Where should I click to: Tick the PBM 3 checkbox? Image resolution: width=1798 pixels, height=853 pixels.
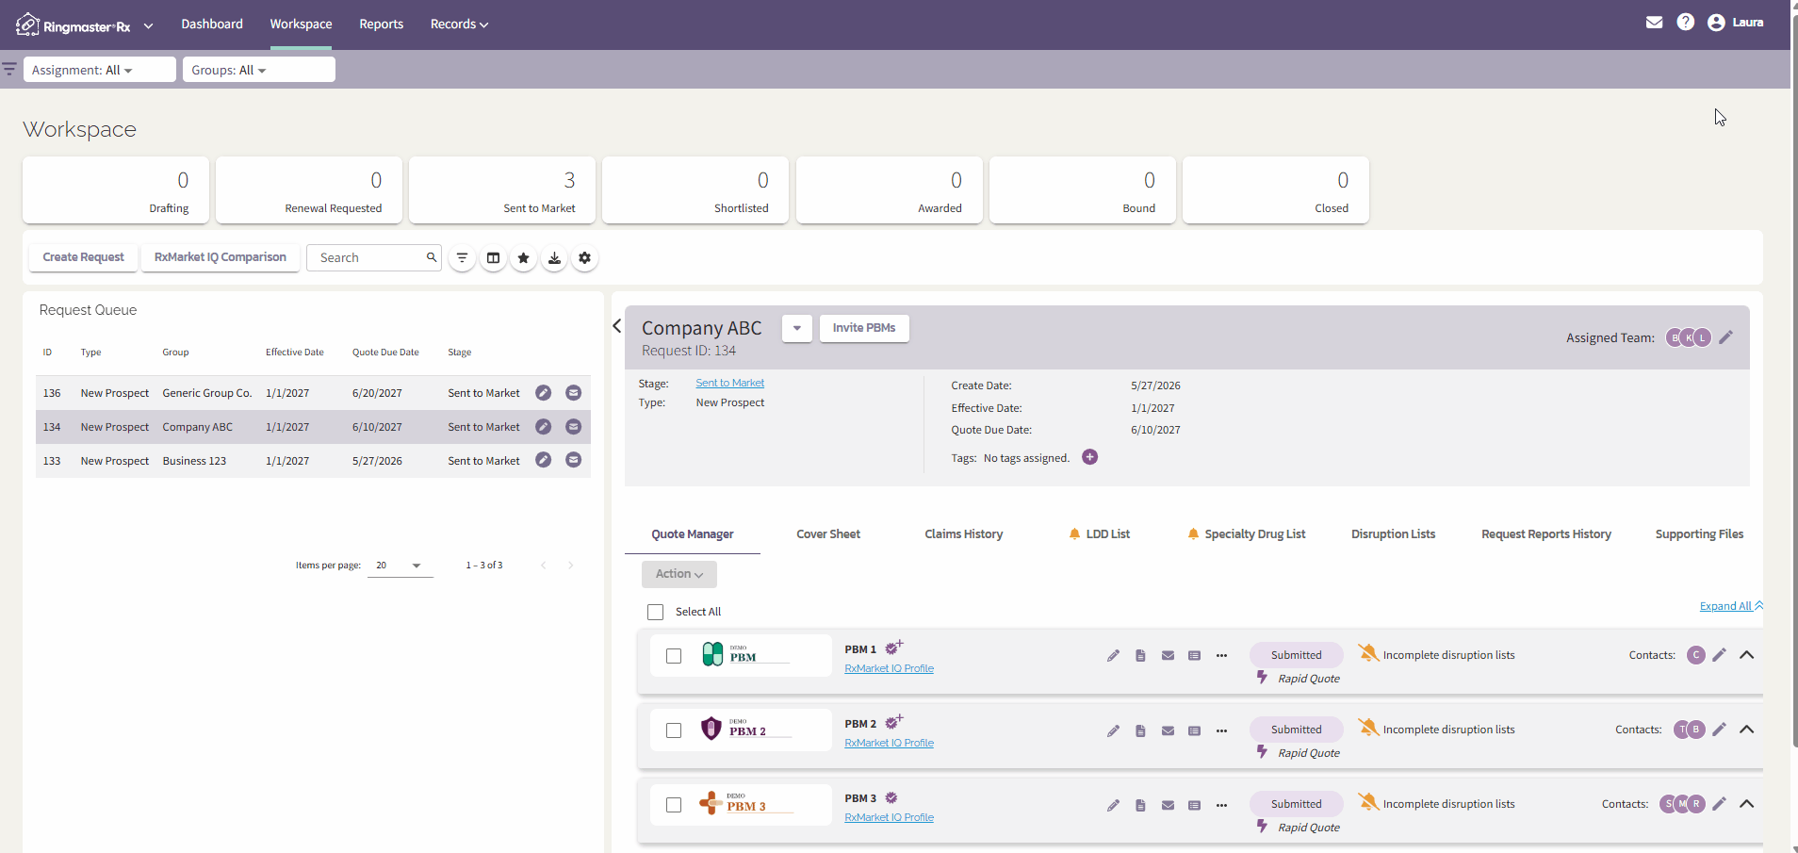pos(674,805)
